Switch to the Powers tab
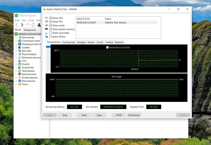211x145 pixels. 91,42
